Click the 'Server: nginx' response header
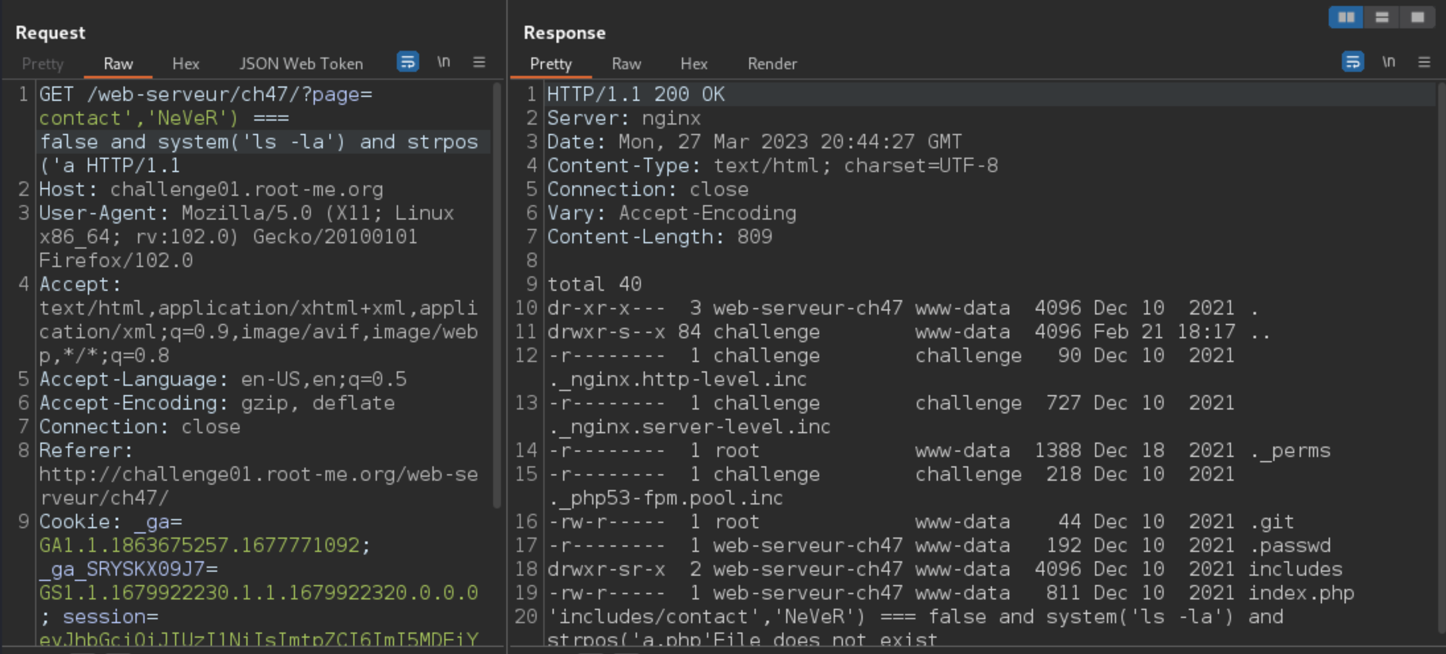The width and height of the screenshot is (1446, 654). click(x=624, y=118)
